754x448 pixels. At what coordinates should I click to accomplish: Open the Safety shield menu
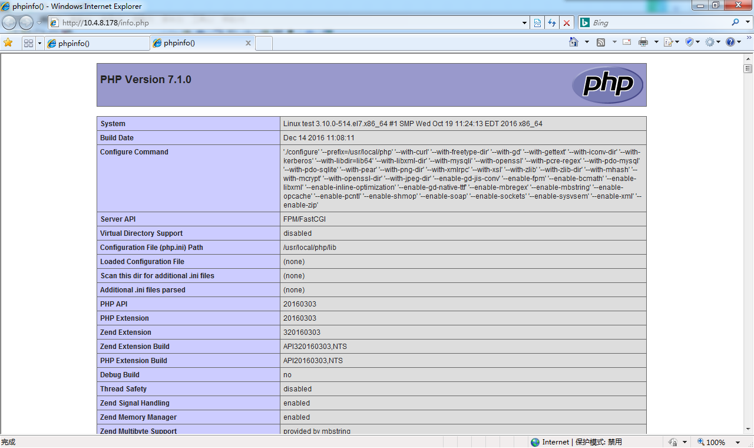pos(692,42)
